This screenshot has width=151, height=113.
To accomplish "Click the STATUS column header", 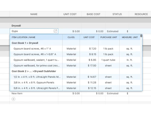I will [117, 14].
